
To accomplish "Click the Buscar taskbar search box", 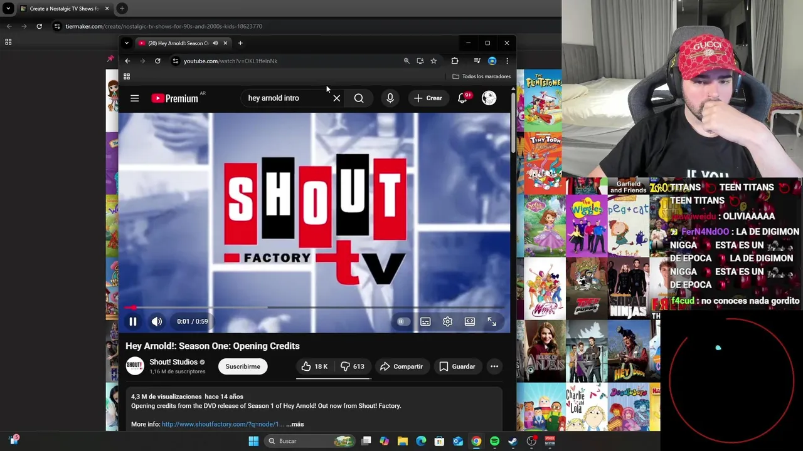I will (311, 441).
